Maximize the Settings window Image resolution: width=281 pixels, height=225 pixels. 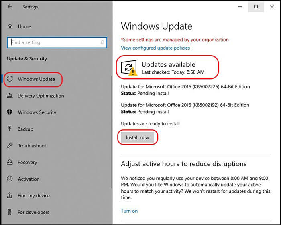point(256,7)
